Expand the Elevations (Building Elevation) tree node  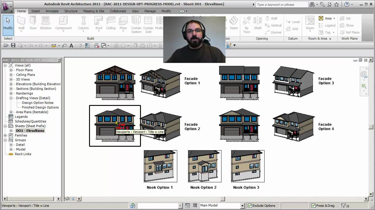click(10, 84)
